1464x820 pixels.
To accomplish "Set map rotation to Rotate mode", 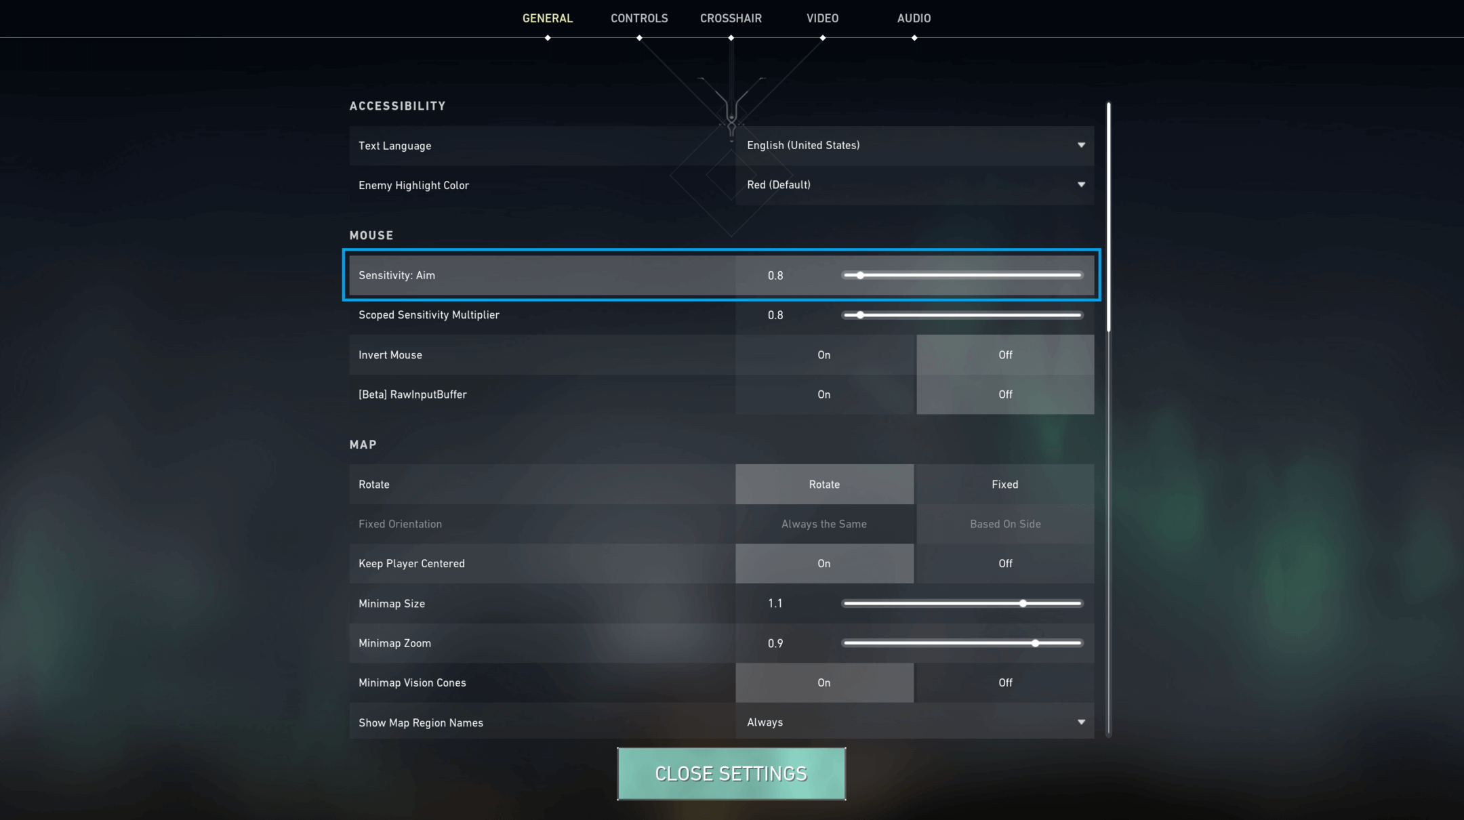I will tap(824, 483).
